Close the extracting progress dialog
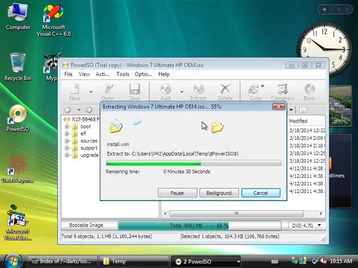 click(x=278, y=106)
